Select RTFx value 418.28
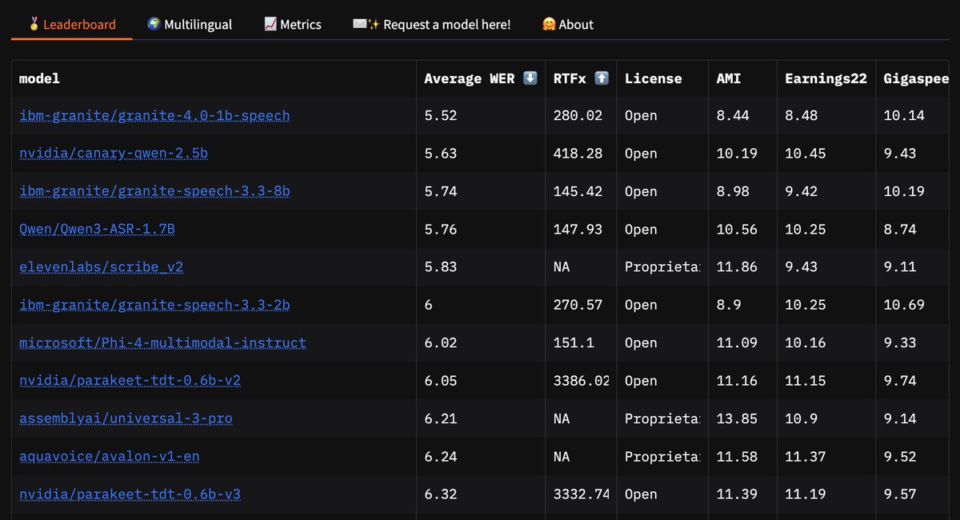The image size is (960, 520). point(578,154)
